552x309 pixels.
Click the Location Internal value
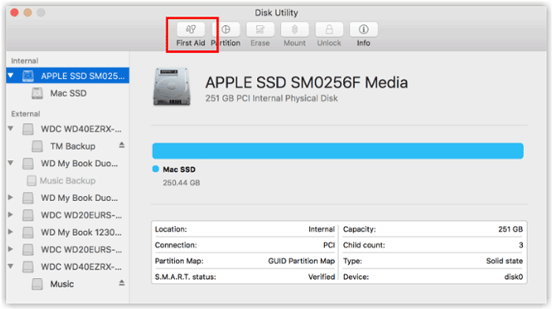point(322,229)
